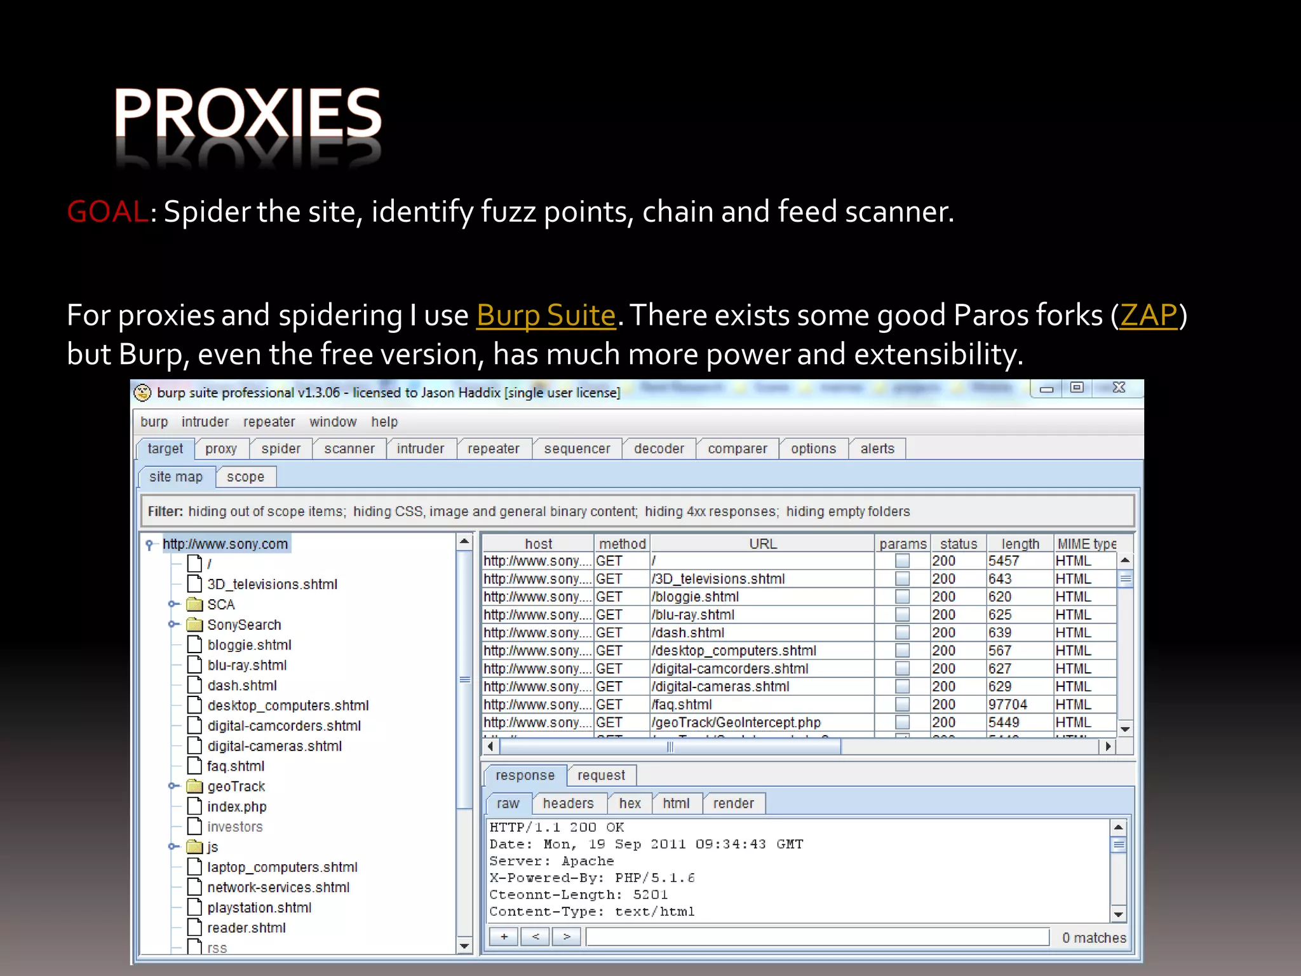Expand the geoTrack folder node
1301x976 pixels.
[173, 786]
